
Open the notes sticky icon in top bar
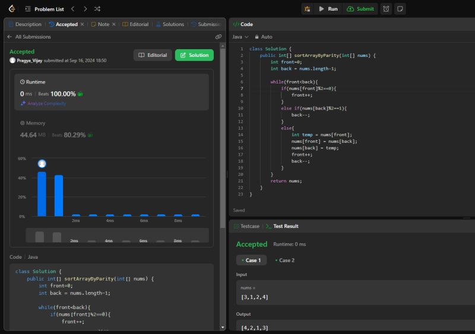400,9
